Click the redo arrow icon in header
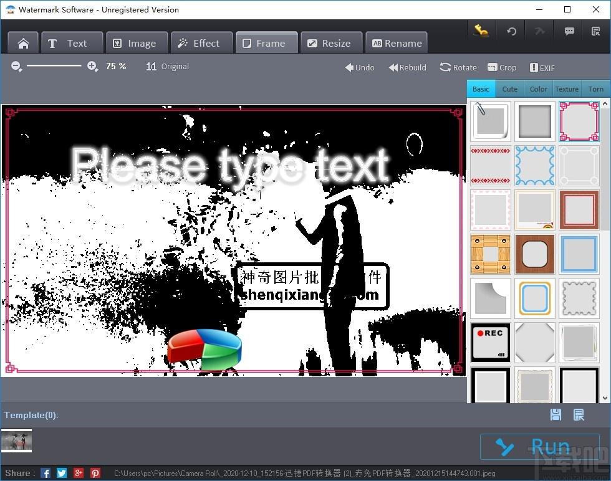The height and width of the screenshot is (481, 611). tap(540, 31)
